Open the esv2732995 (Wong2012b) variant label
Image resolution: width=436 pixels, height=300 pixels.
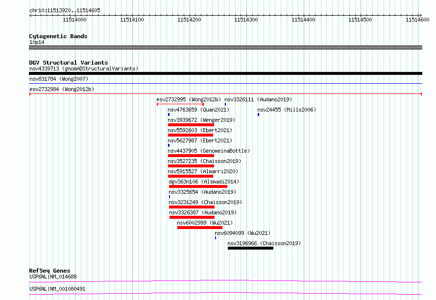click(x=189, y=99)
